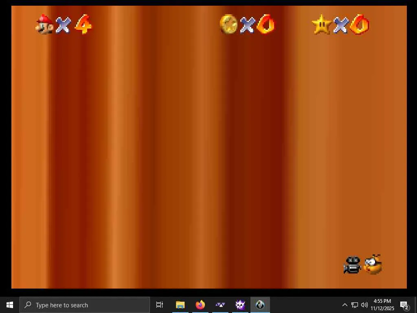This screenshot has width=417, height=313.
Task: Open the purple triangles app in taskbar
Action: click(x=220, y=305)
